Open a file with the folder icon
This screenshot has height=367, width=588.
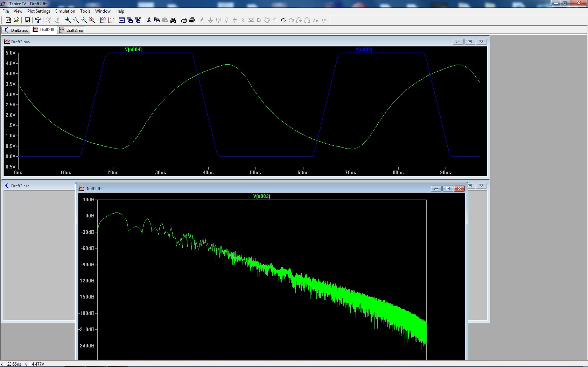16,20
